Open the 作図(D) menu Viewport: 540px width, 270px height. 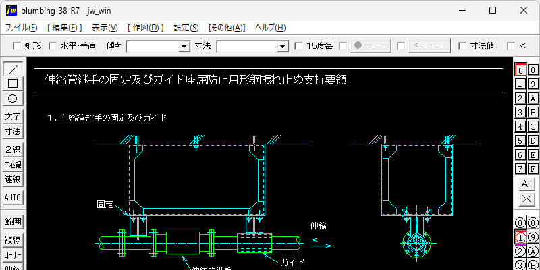pyautogui.click(x=145, y=28)
